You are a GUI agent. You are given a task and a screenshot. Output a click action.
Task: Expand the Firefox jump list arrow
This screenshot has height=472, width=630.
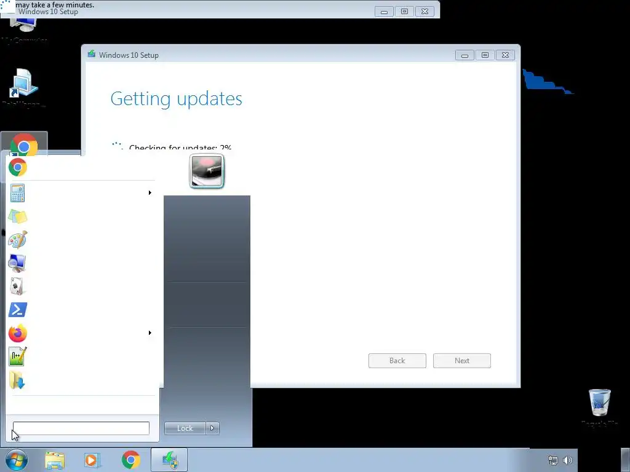[150, 332]
